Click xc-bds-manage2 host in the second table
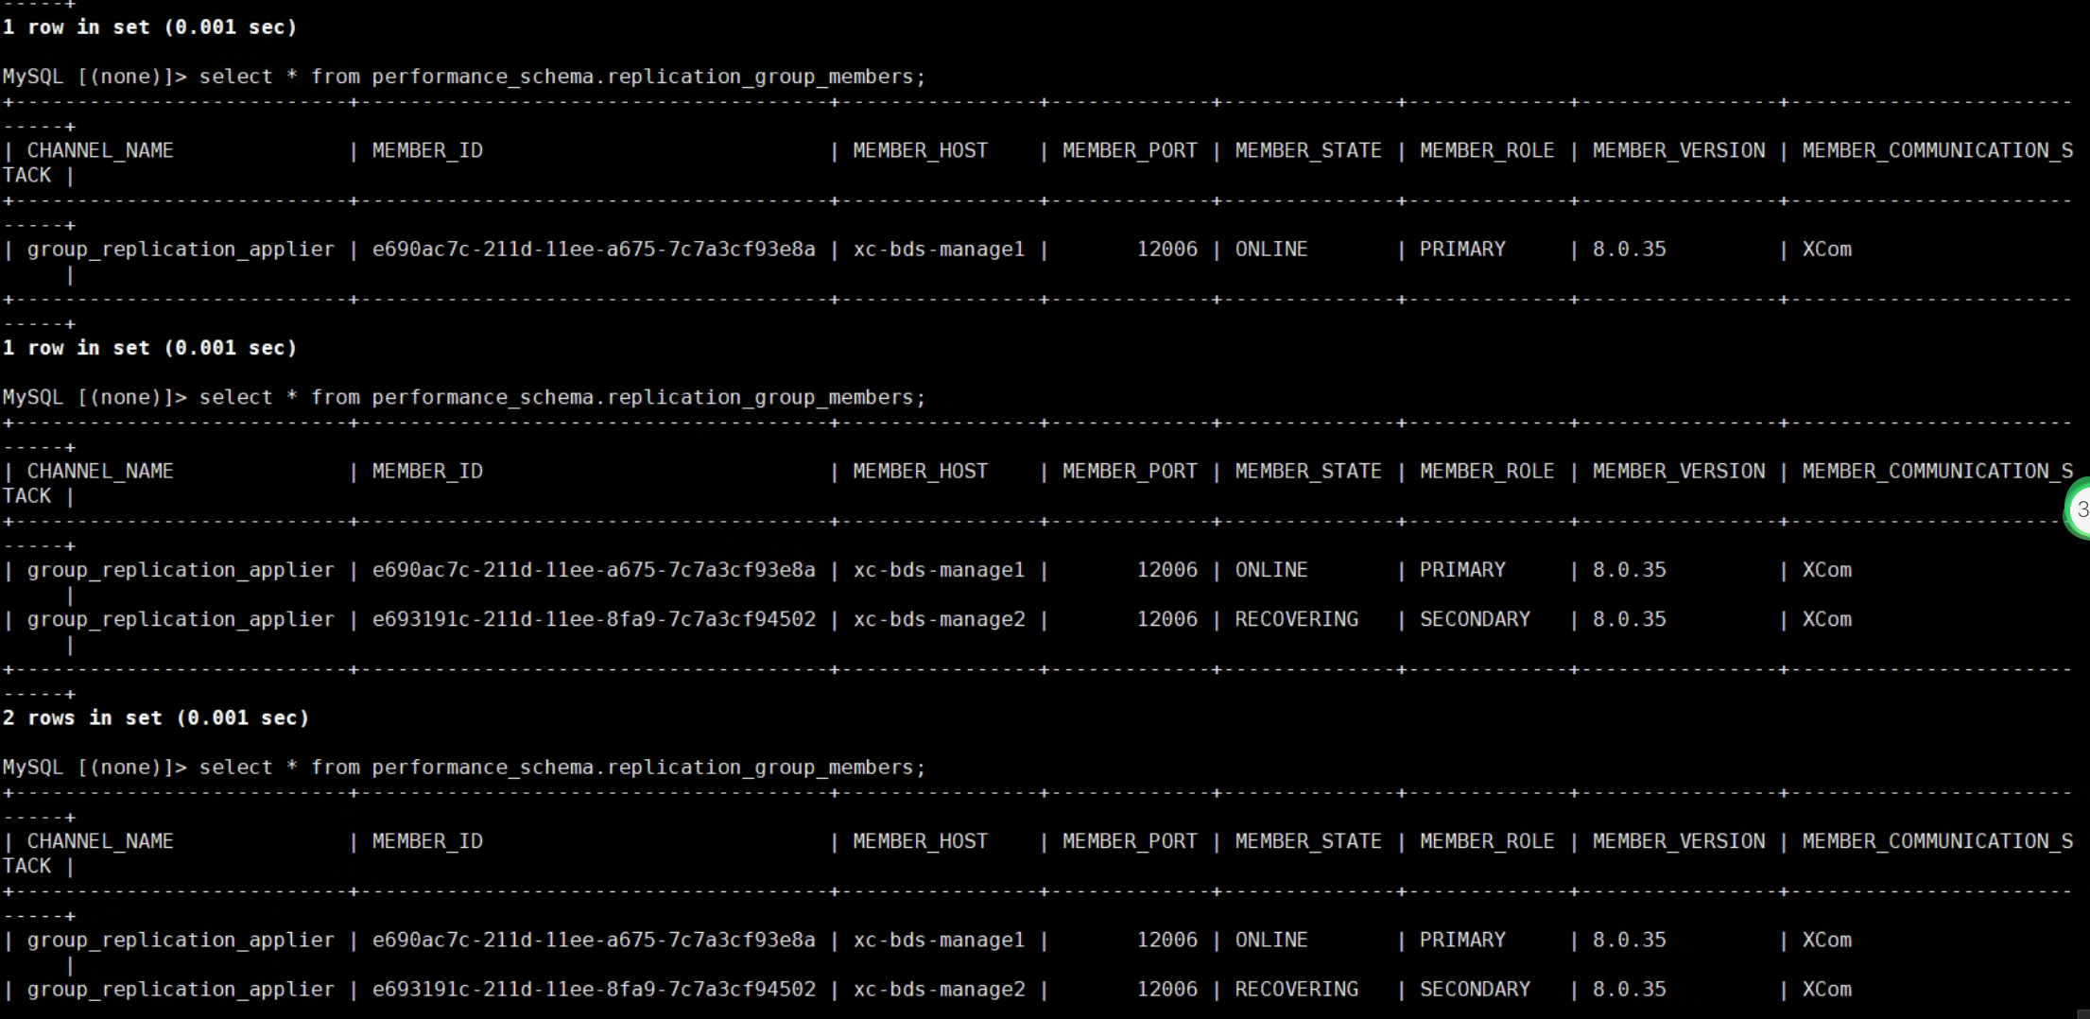This screenshot has height=1019, width=2090. point(939,619)
